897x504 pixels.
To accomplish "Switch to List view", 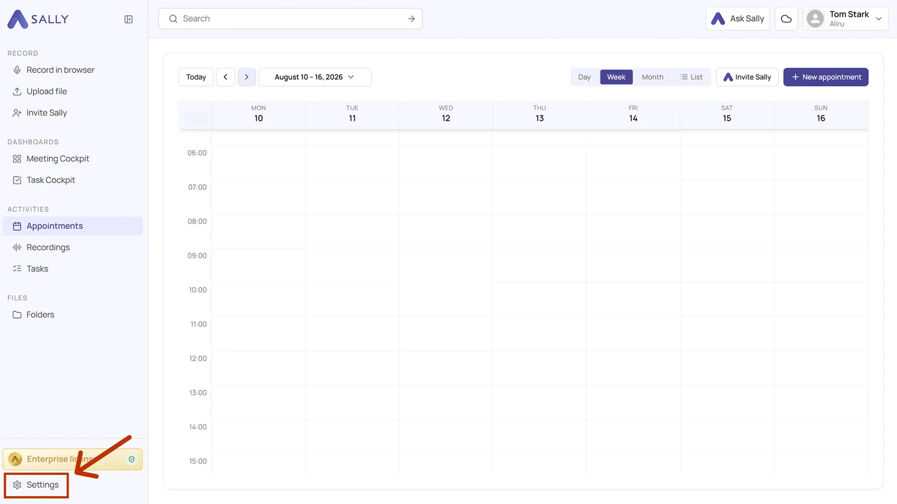I will pyautogui.click(x=691, y=77).
